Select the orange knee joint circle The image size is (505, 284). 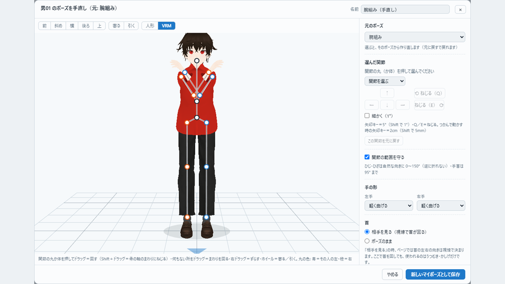[x=187, y=167]
